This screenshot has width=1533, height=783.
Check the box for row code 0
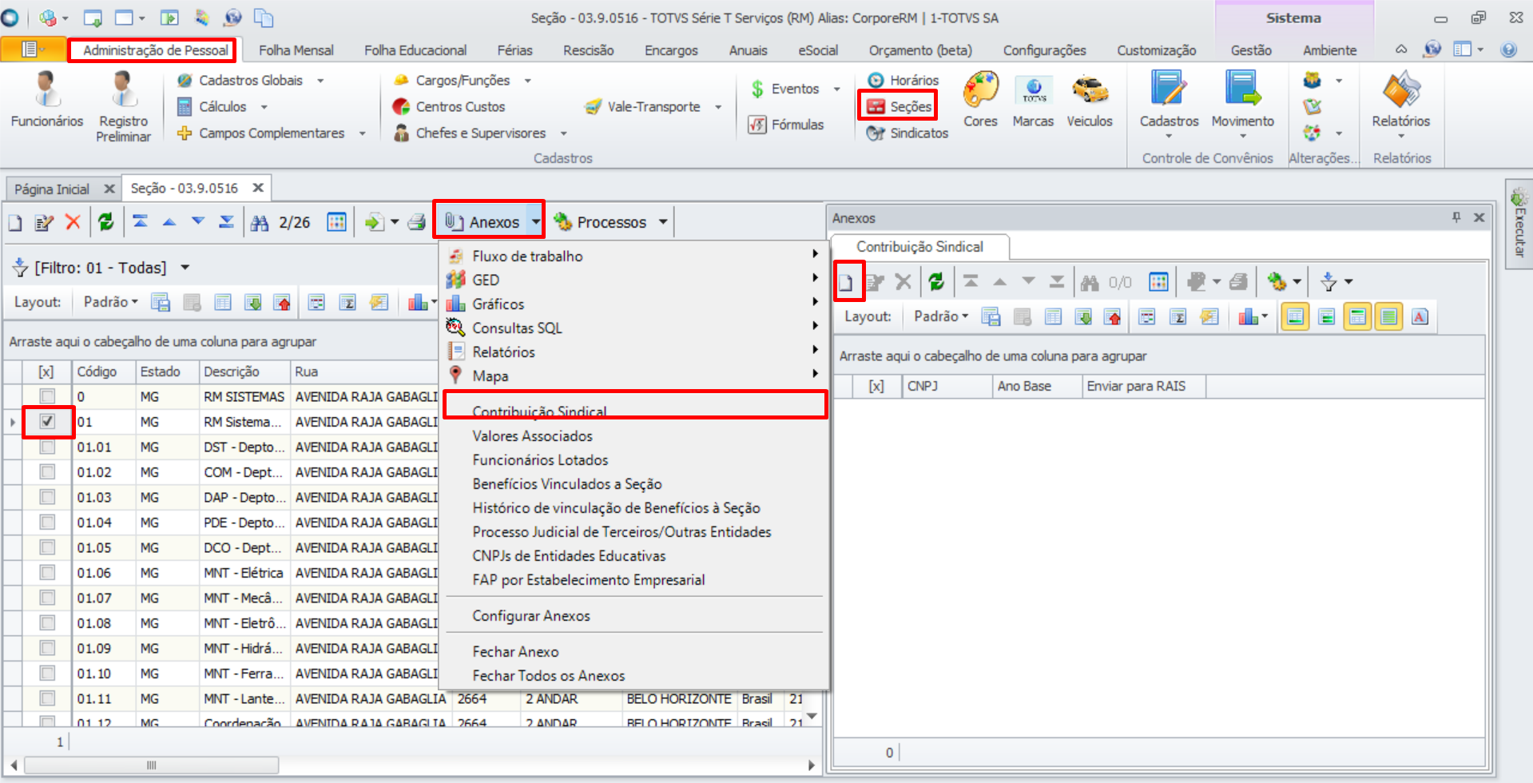tap(47, 396)
